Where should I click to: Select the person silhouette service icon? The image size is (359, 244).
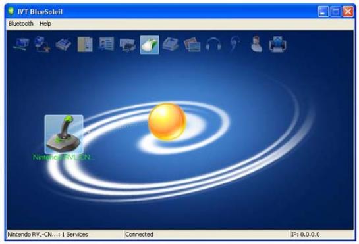[256, 44]
